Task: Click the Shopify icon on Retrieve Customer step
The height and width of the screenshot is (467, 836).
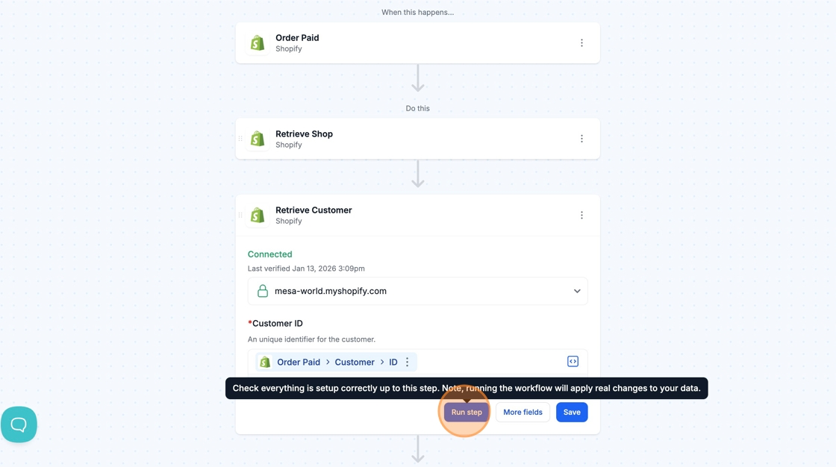Action: (x=258, y=216)
